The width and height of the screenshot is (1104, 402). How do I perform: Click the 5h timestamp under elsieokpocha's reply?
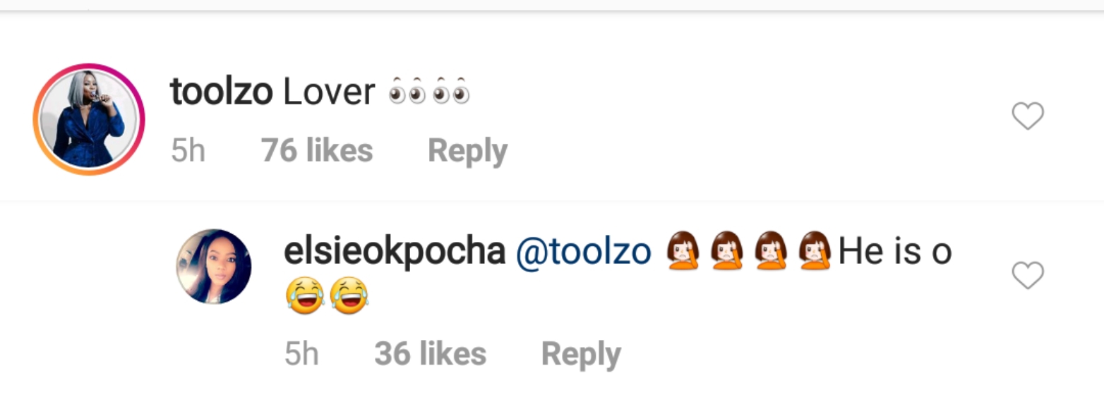click(x=301, y=354)
